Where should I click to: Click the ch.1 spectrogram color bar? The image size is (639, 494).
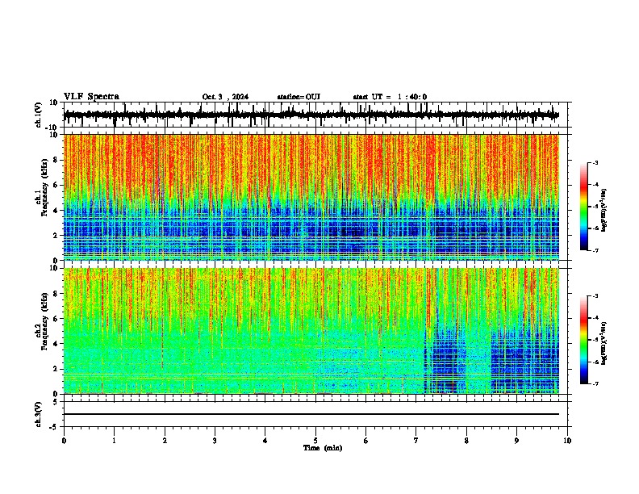tap(584, 207)
